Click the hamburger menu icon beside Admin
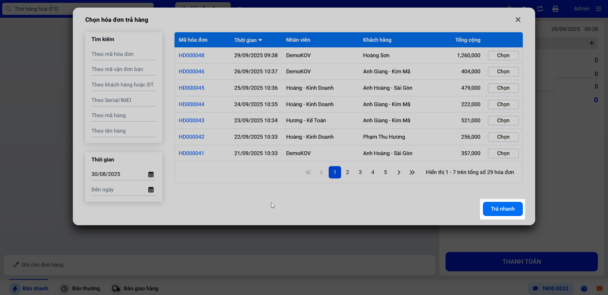This screenshot has height=295, width=608. (x=598, y=9)
